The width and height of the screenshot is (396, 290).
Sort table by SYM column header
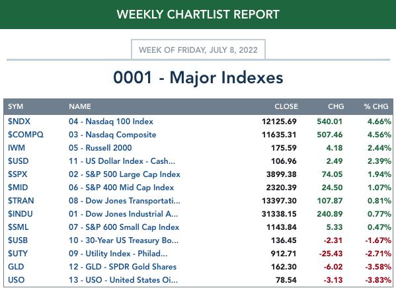pos(15,106)
